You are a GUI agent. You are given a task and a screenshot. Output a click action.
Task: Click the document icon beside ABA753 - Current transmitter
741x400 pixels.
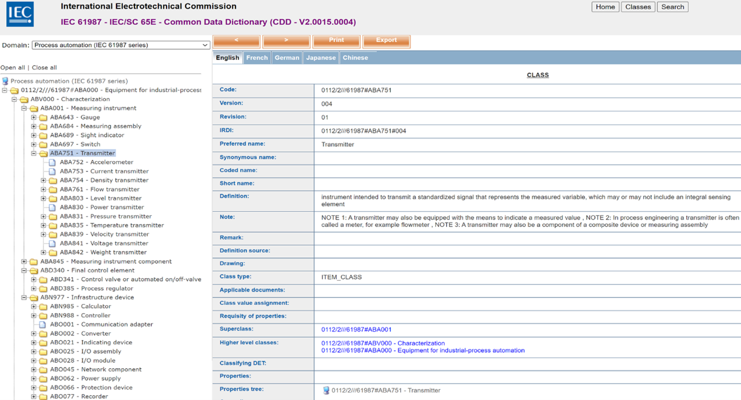click(x=52, y=172)
